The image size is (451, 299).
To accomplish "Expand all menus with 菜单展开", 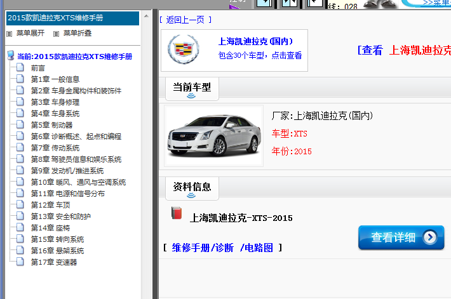I will pos(25,33).
